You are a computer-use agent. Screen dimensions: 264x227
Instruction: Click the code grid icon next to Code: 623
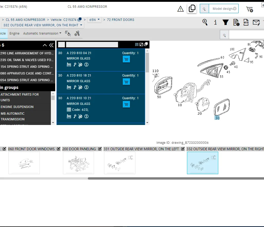[x=69, y=110]
